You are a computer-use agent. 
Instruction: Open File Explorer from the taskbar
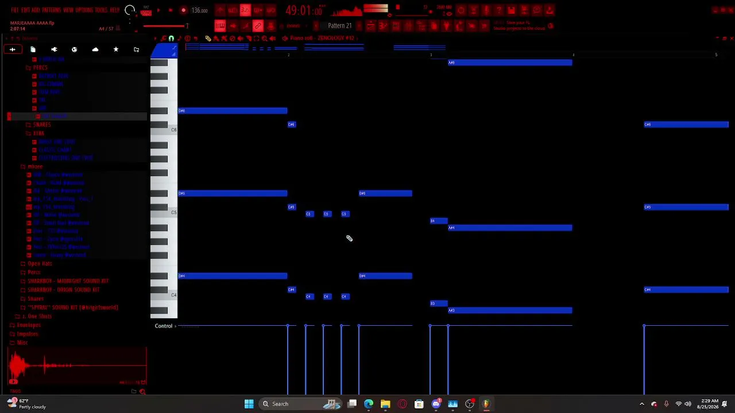(385, 404)
